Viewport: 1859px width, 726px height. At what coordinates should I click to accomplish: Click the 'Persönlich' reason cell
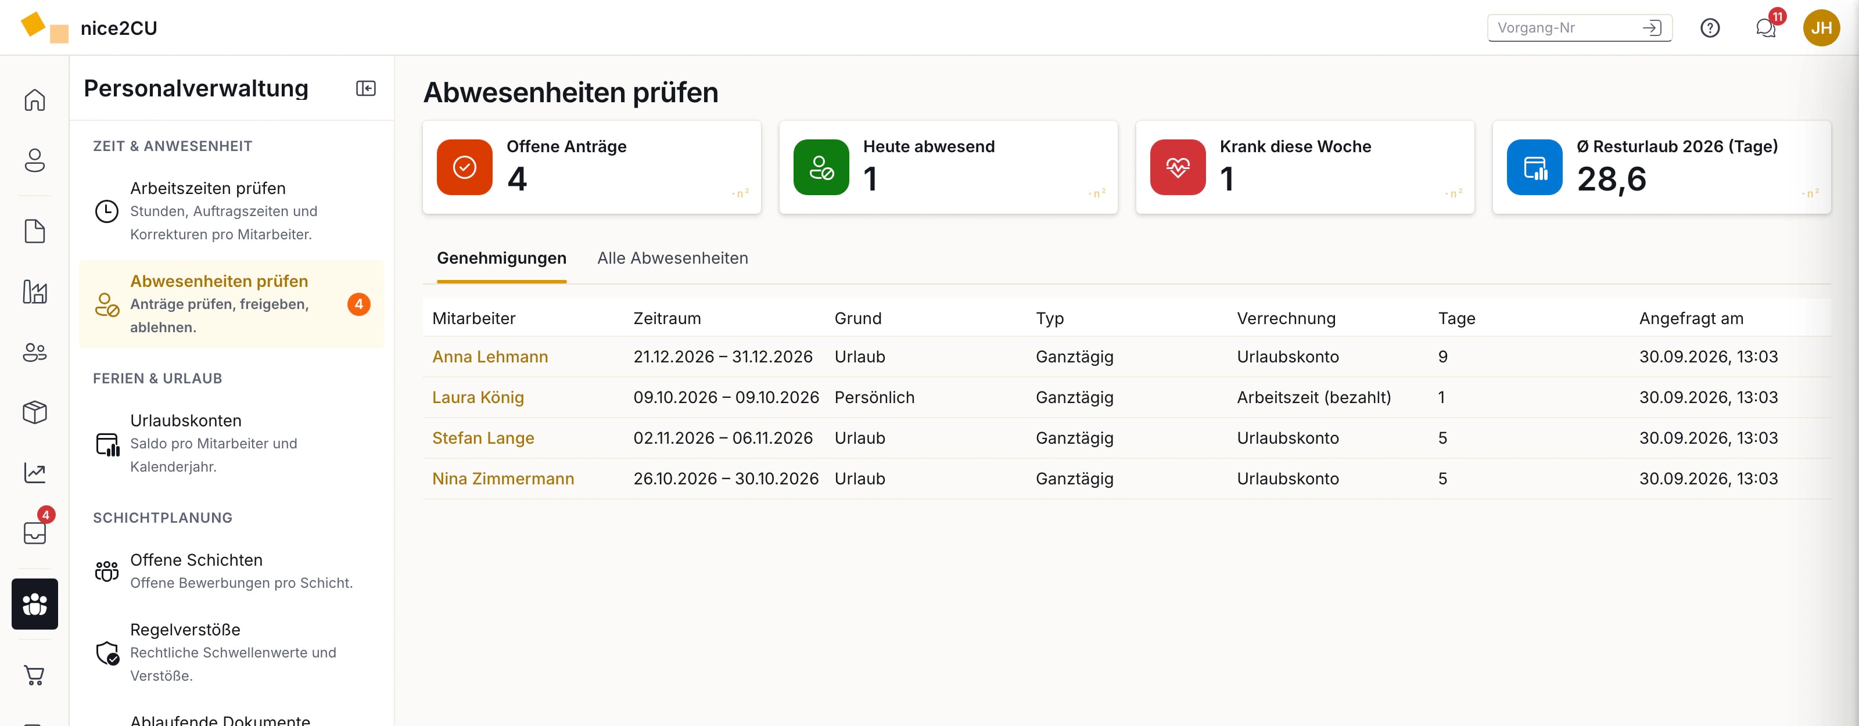[874, 397]
